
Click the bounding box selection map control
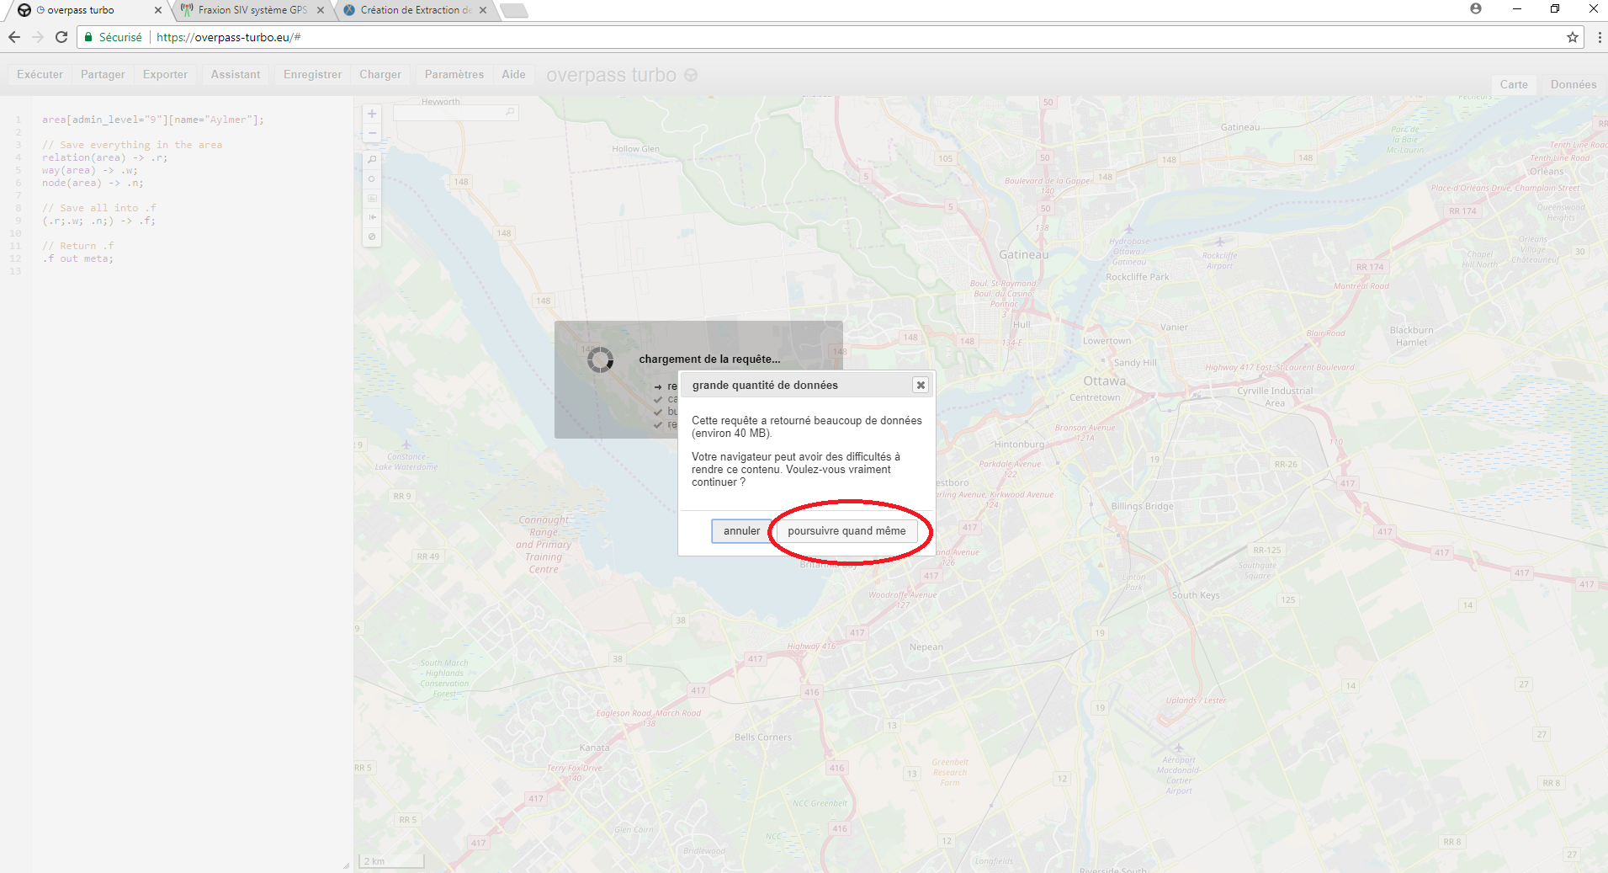(x=372, y=198)
